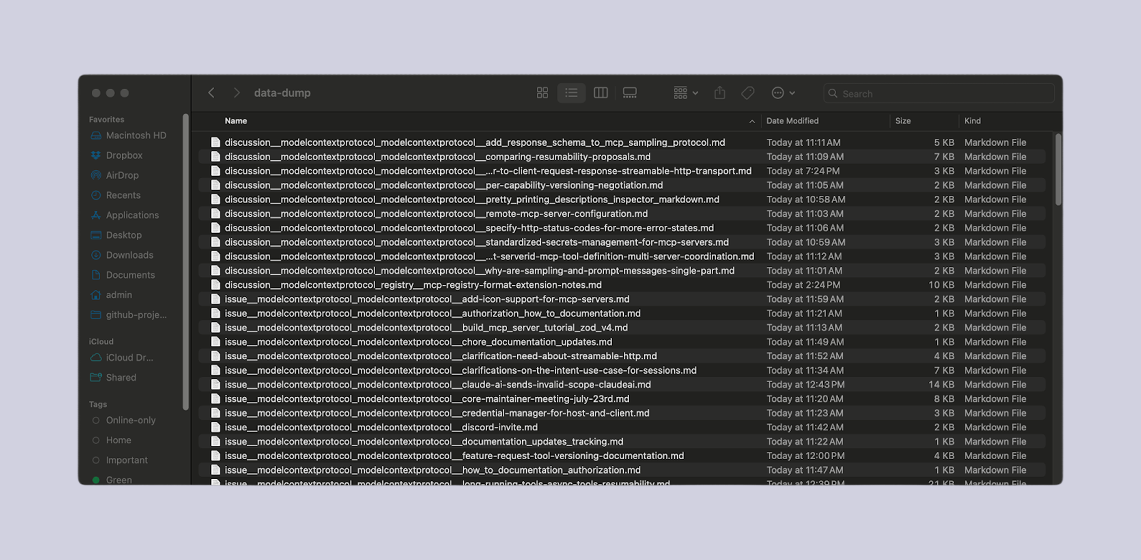Select authorization_how_to_documentation.md file
1141x560 pixels.
(622, 314)
